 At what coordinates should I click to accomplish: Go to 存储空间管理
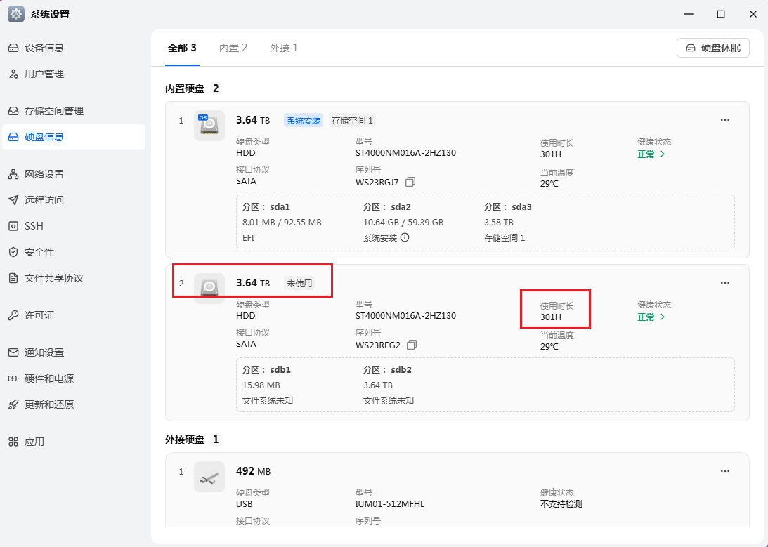coord(54,111)
